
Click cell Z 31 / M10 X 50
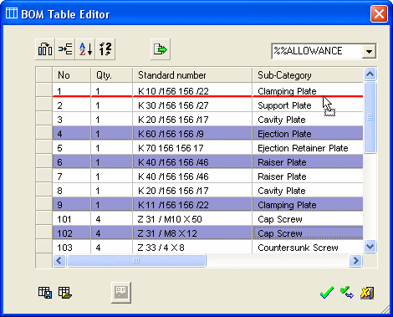(192, 219)
